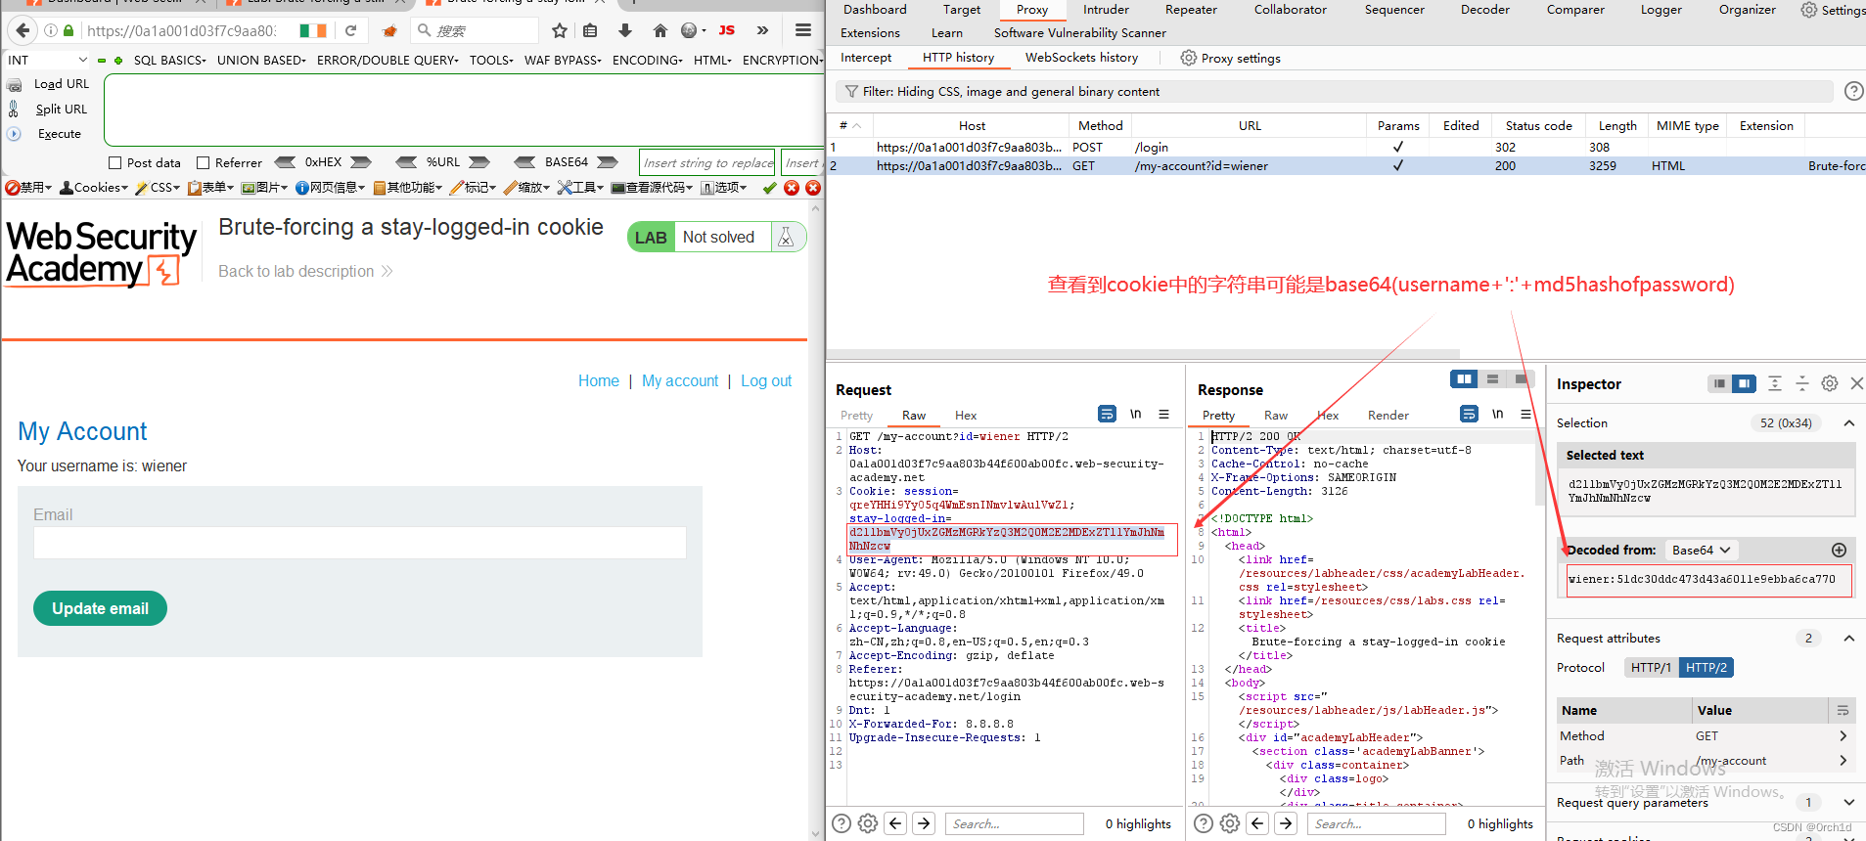Select the POST /login history row
The width and height of the screenshot is (1866, 841).
coord(1345,148)
